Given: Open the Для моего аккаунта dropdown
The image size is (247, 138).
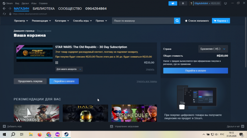Looking at the screenshot, I should click(69, 69).
